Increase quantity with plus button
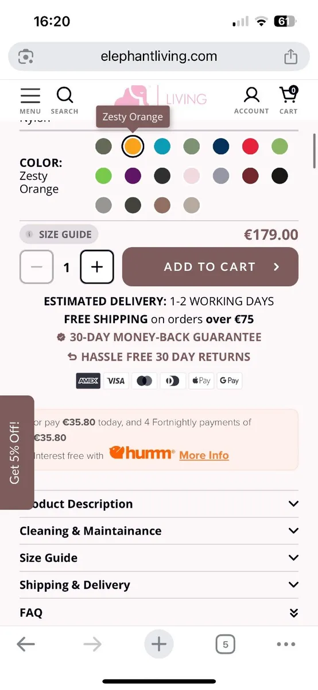Screen dimensions: 318x690 point(97,267)
